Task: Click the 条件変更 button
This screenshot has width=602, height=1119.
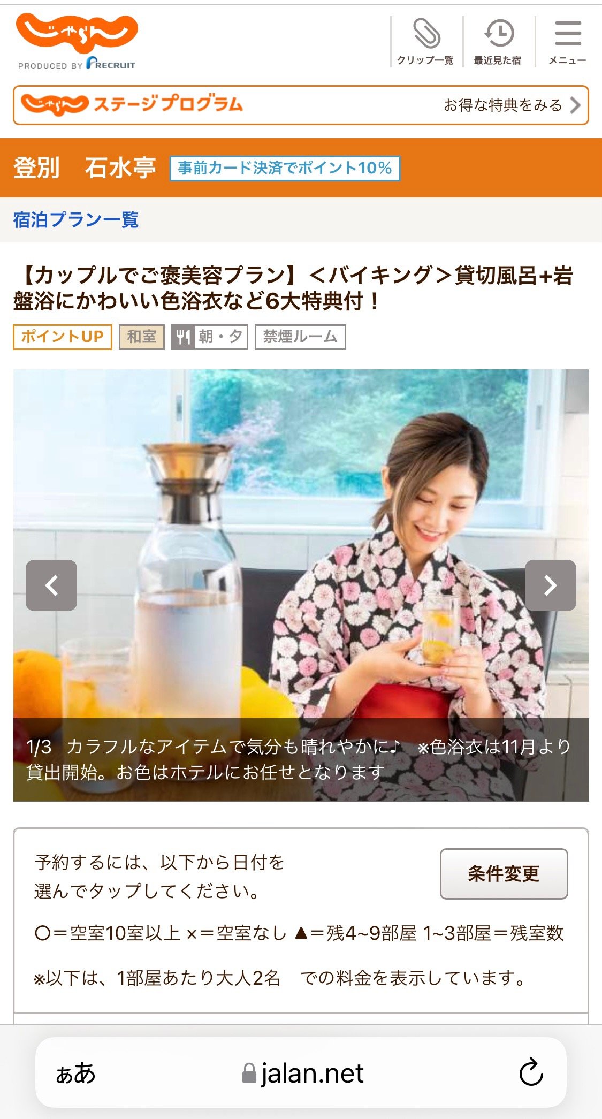Action: (504, 873)
